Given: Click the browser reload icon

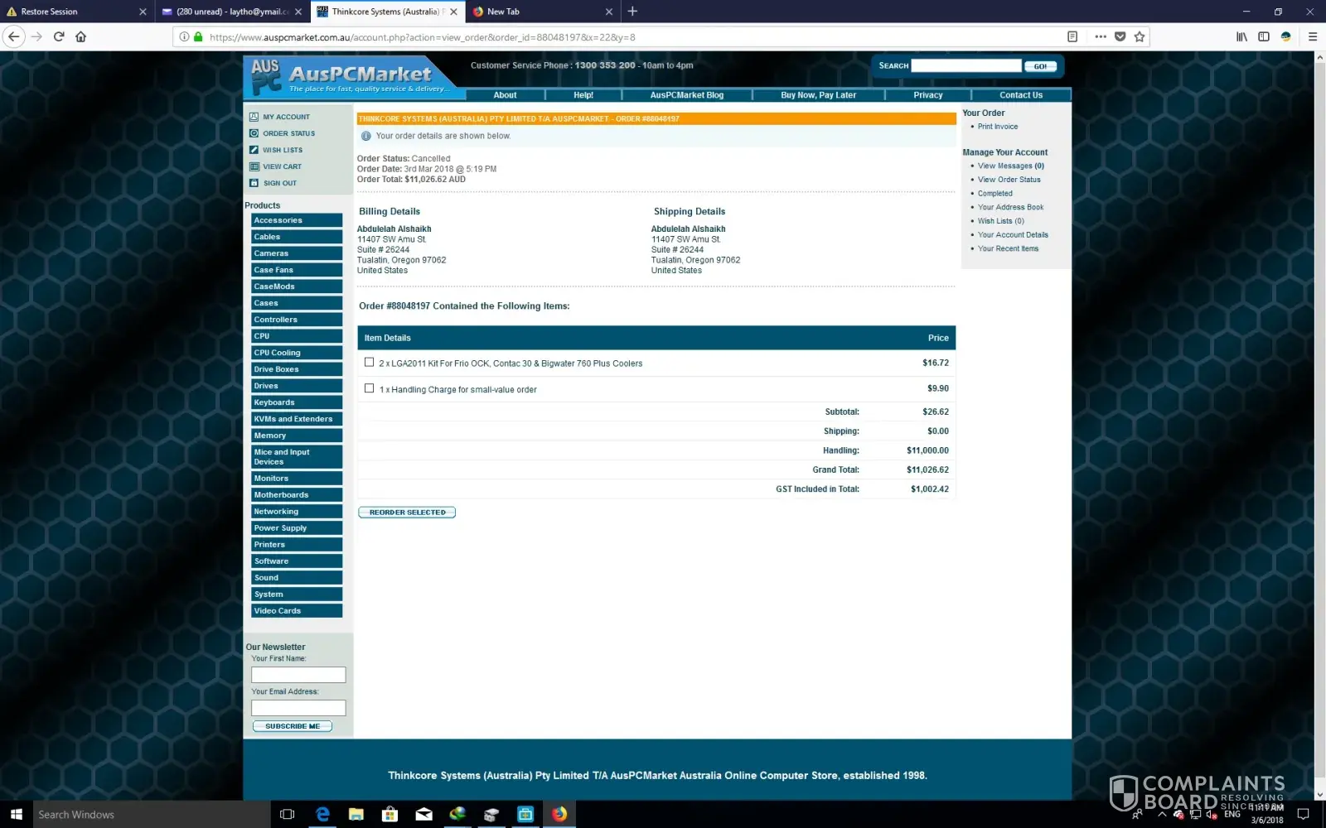Looking at the screenshot, I should pyautogui.click(x=59, y=36).
